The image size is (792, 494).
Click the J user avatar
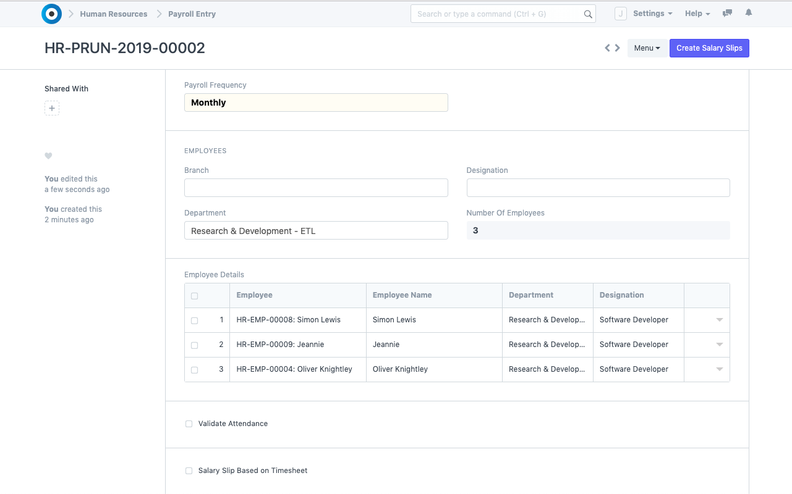click(620, 13)
